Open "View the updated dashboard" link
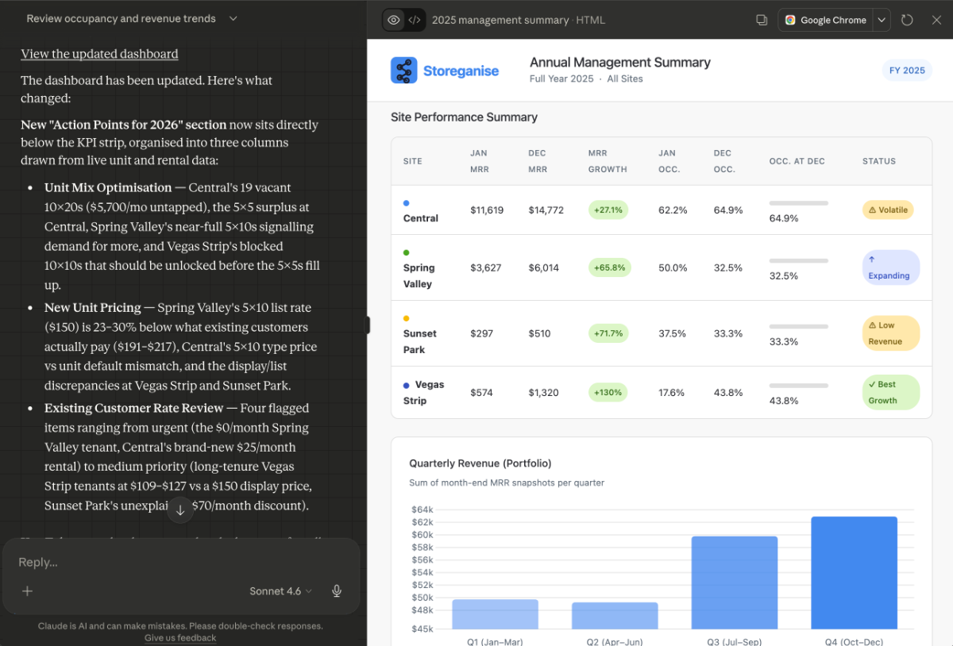 click(99, 53)
